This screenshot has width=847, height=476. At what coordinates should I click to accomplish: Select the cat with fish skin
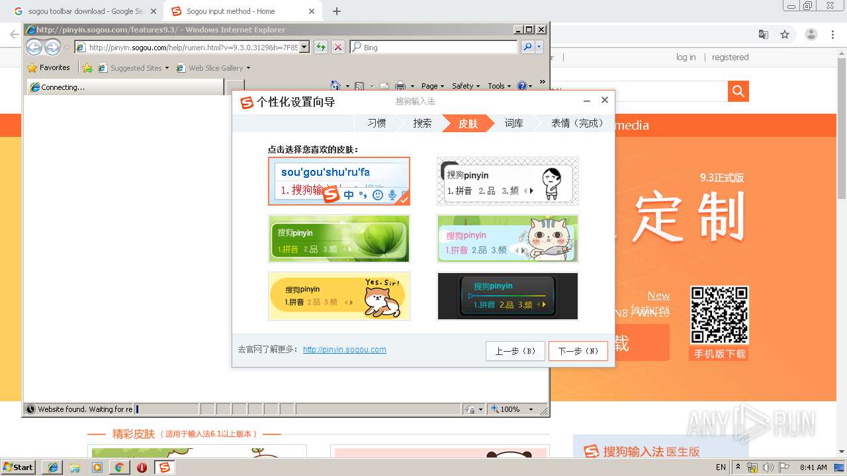(508, 239)
